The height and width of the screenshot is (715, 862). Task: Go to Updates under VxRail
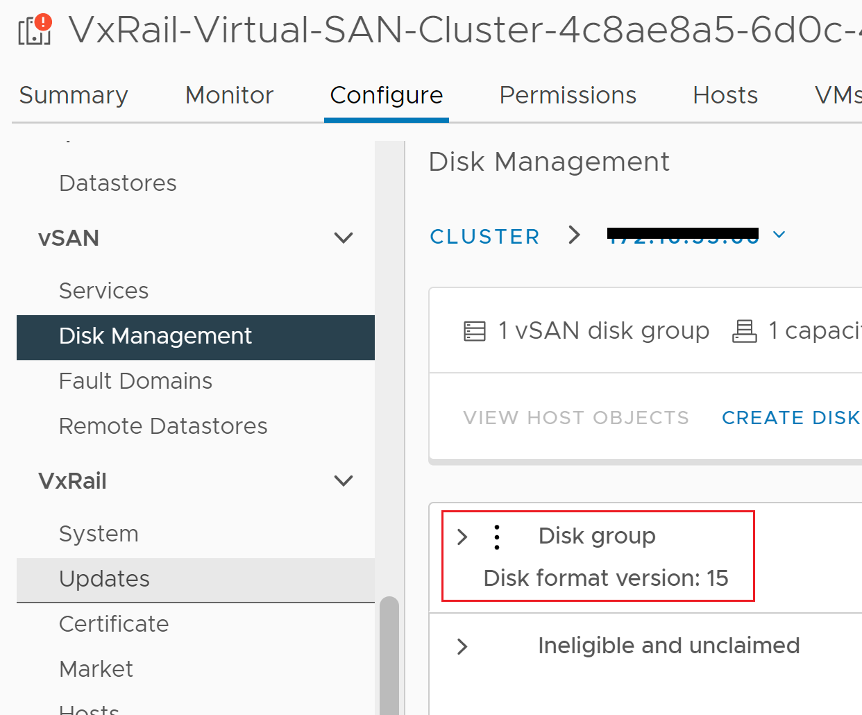(x=104, y=580)
